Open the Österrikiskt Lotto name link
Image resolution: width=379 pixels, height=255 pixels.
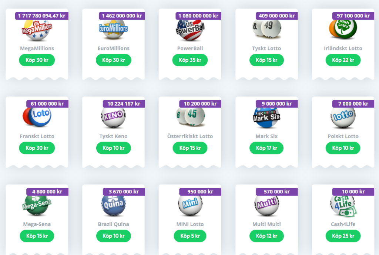[x=190, y=136]
